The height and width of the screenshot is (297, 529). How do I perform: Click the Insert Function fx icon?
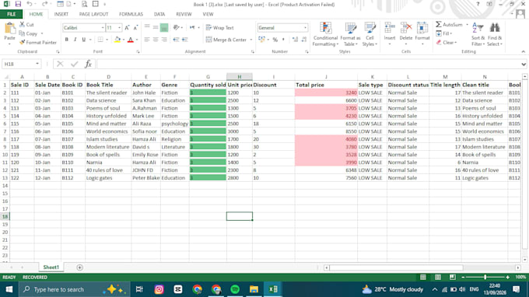pyautogui.click(x=89, y=64)
